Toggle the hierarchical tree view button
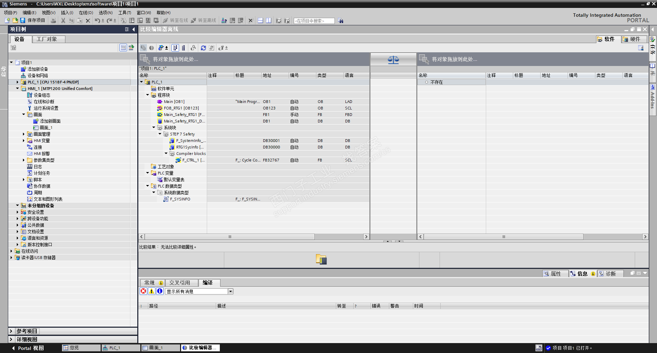 pyautogui.click(x=175, y=48)
